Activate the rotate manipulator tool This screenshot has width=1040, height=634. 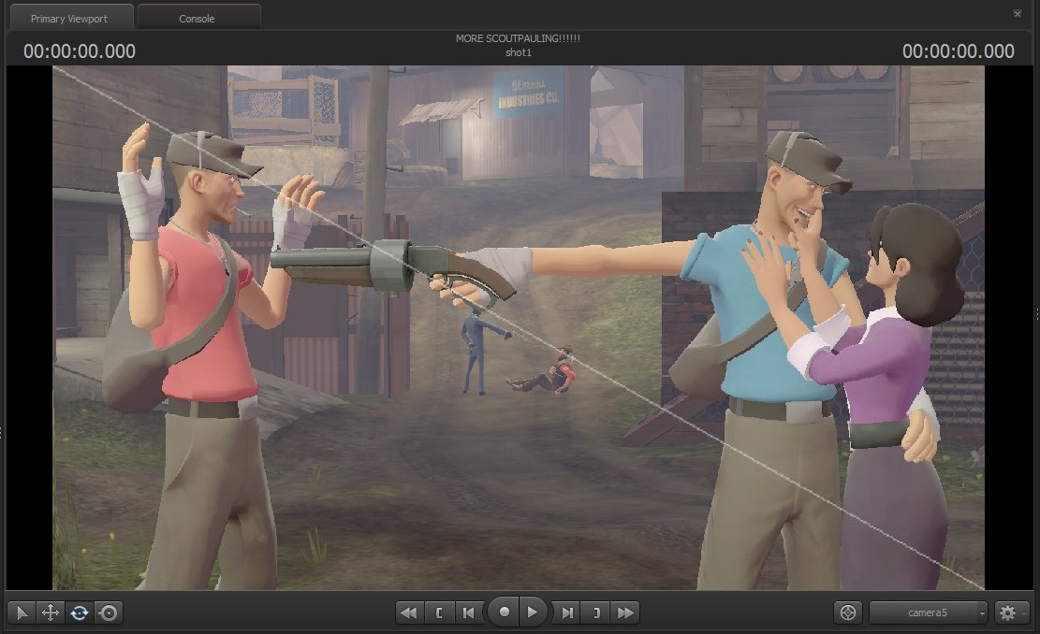(x=80, y=612)
